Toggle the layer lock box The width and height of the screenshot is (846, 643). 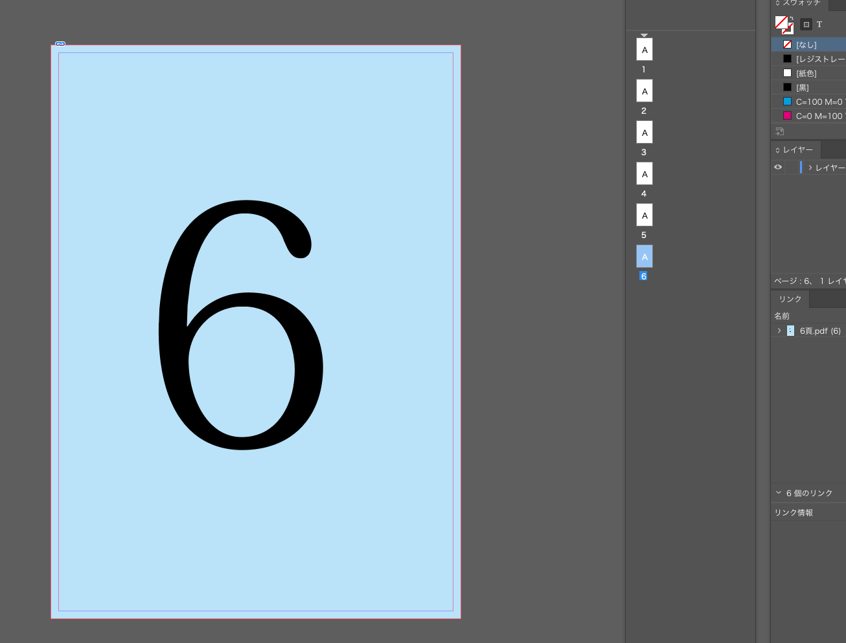tap(792, 168)
